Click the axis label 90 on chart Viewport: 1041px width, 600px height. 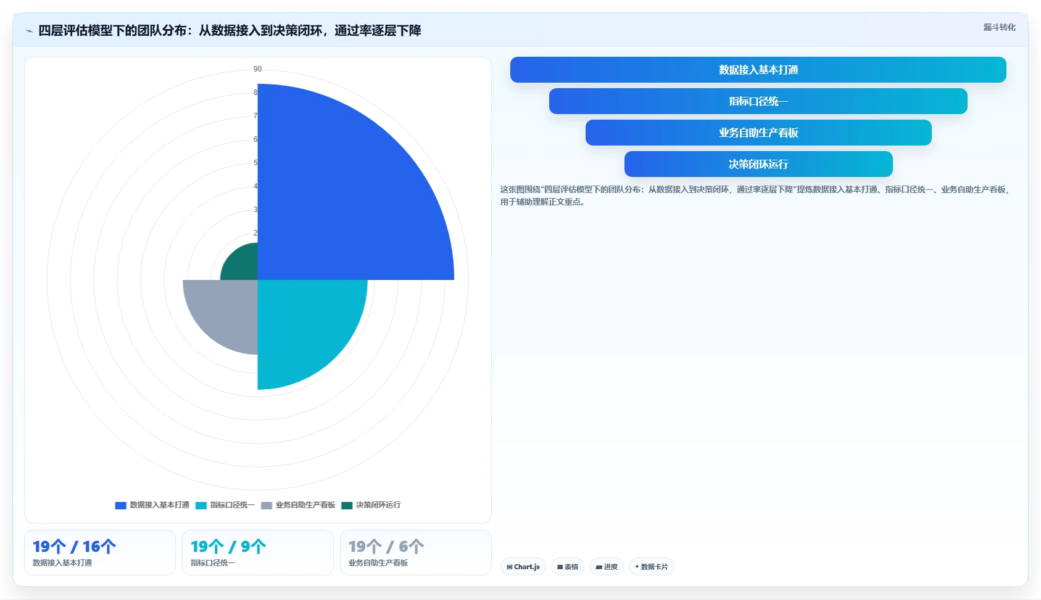point(257,69)
